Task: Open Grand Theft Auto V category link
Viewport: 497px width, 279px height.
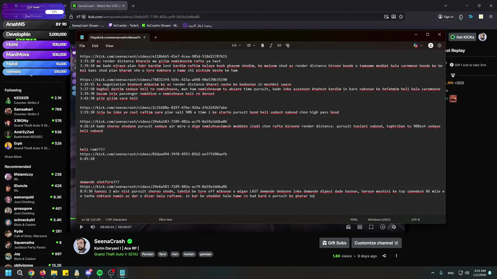Action: [x=116, y=254]
